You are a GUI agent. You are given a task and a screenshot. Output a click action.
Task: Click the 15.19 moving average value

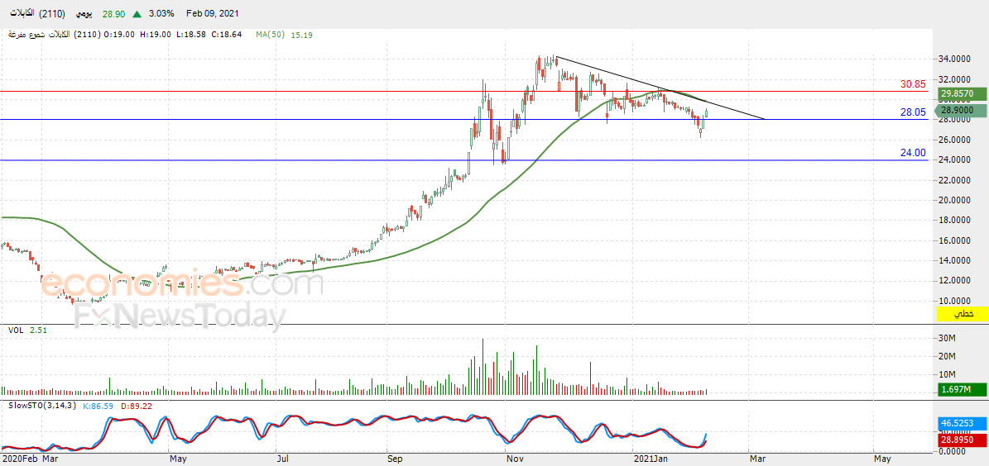point(301,36)
